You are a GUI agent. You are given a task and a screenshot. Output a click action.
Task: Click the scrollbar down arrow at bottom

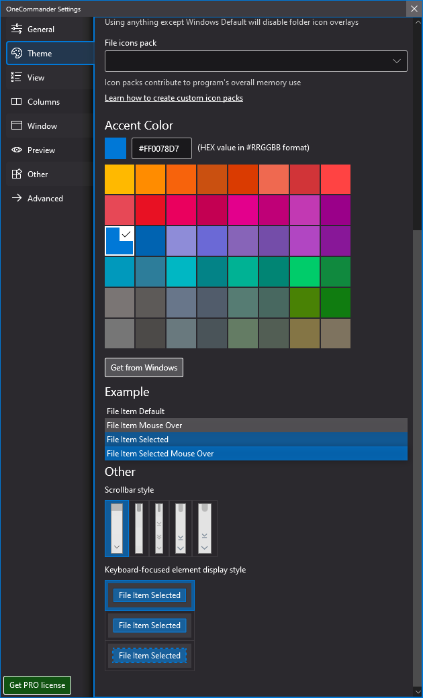coord(418,691)
